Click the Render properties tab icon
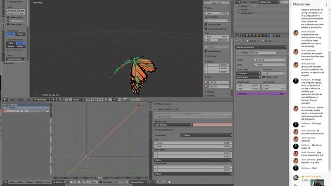Viewport: 331px width, 186px height. tap(244, 36)
